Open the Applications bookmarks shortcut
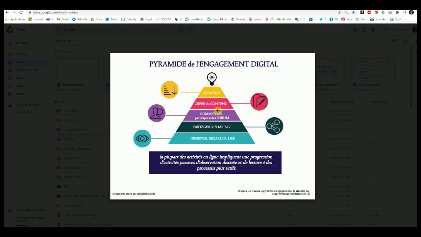 [x=15, y=19]
